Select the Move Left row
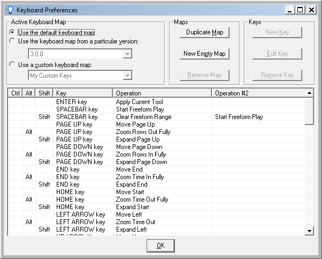Viewport: 322px width, 259px height. click(157, 214)
